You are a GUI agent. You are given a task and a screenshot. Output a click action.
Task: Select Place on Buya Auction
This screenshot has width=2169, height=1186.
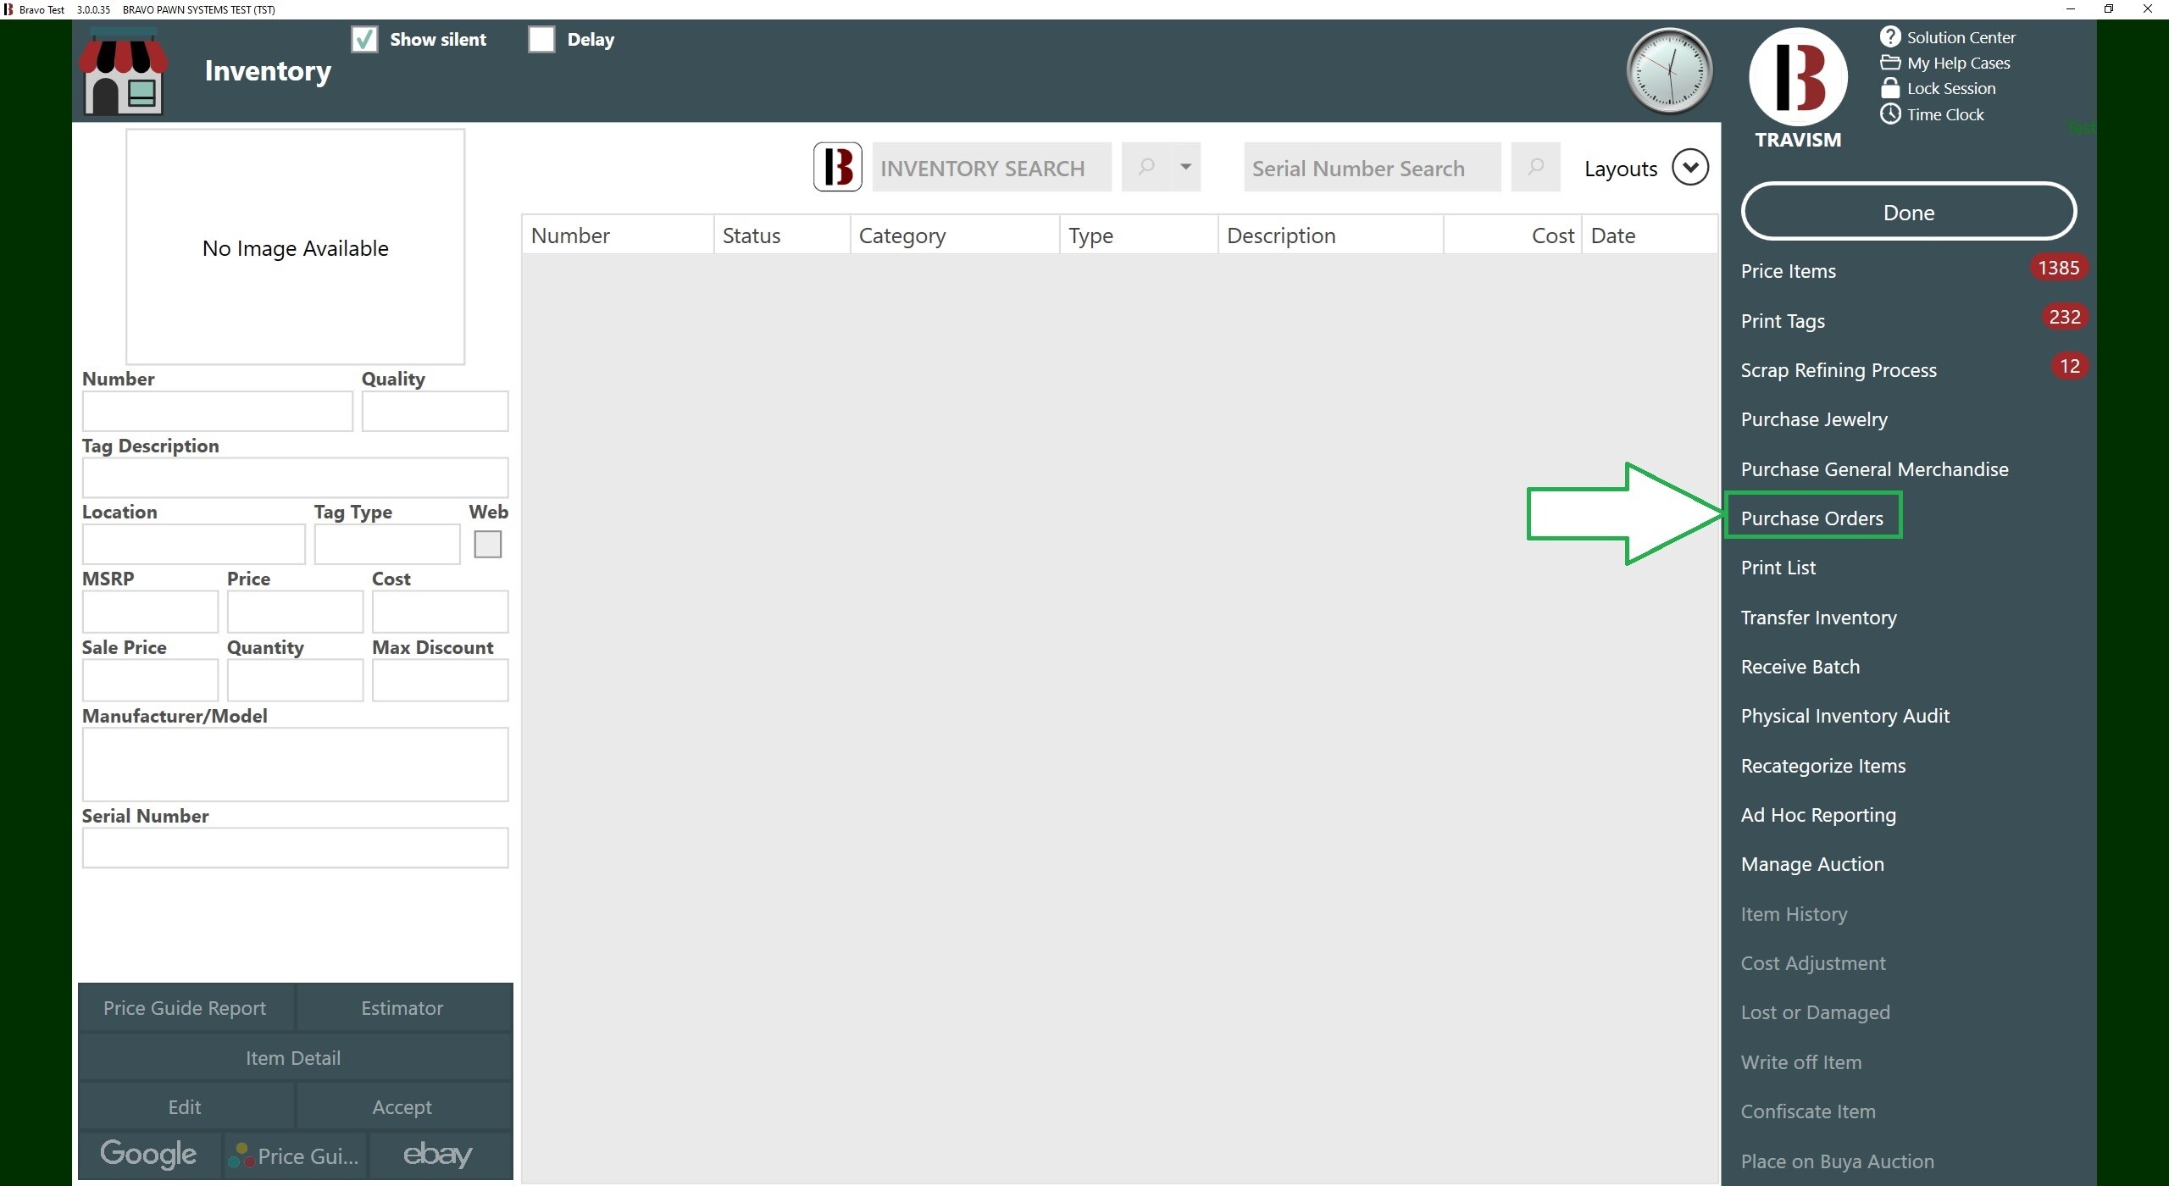[1837, 1161]
